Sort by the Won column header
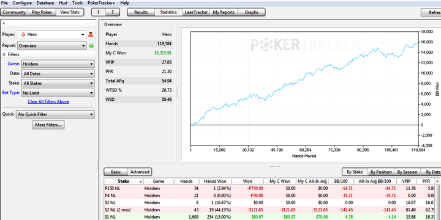The width and height of the screenshot is (441, 220). pyautogui.click(x=247, y=182)
